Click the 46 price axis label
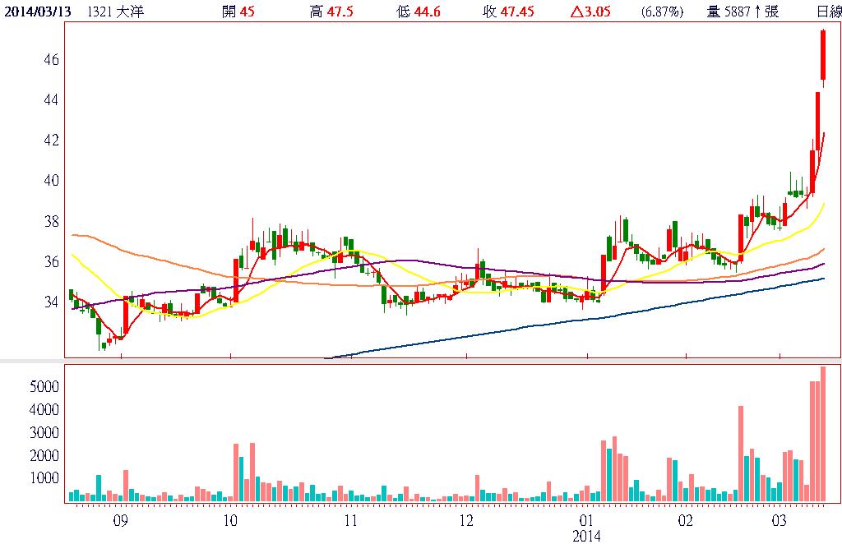Image resolution: width=842 pixels, height=544 pixels. pos(49,60)
